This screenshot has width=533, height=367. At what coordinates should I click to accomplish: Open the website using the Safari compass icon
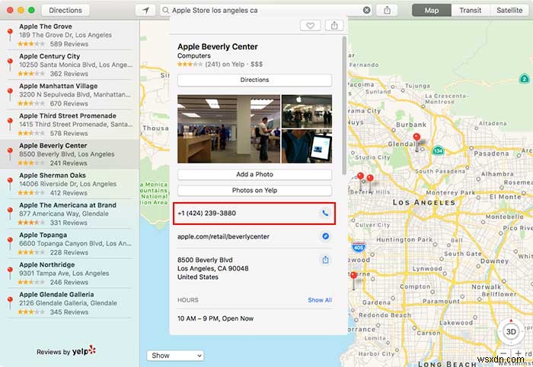pos(325,236)
